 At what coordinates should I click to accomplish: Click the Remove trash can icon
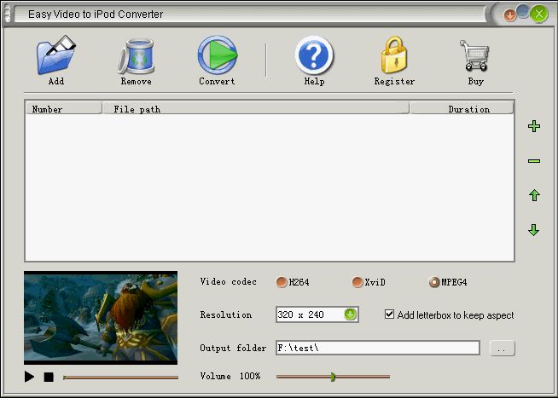point(137,56)
